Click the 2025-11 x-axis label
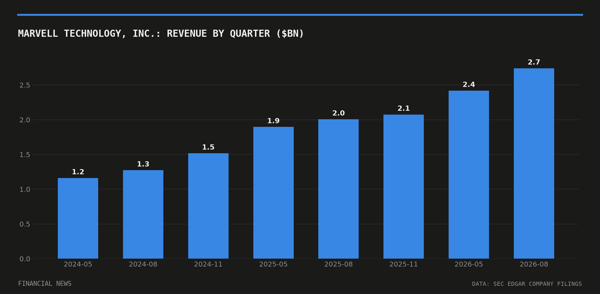The image size is (600, 294). click(404, 264)
